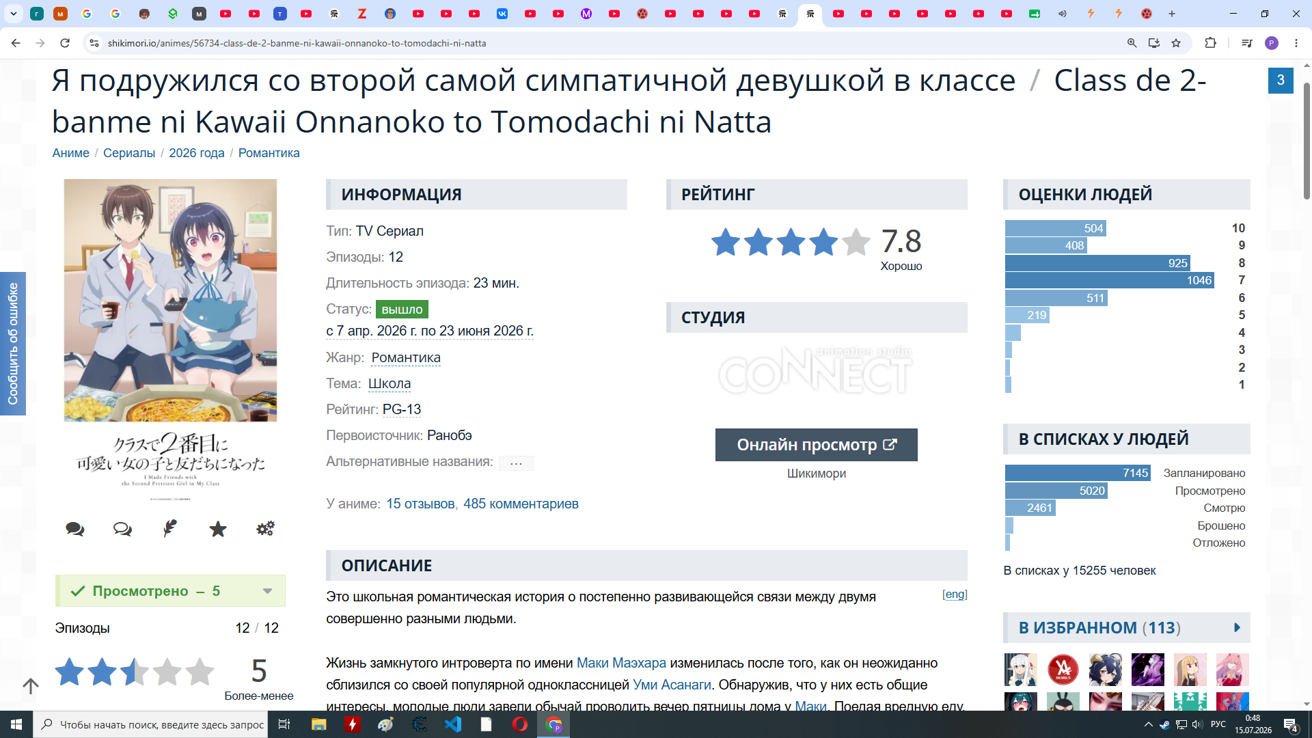Open the Chrome profile avatar
Viewport: 1312px width, 738px height.
(1272, 43)
